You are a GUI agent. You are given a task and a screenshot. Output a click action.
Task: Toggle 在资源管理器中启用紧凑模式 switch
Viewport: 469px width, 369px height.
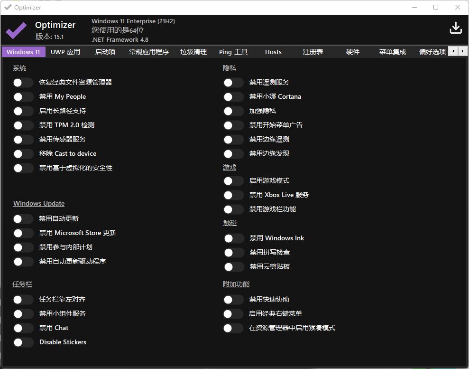(233, 328)
